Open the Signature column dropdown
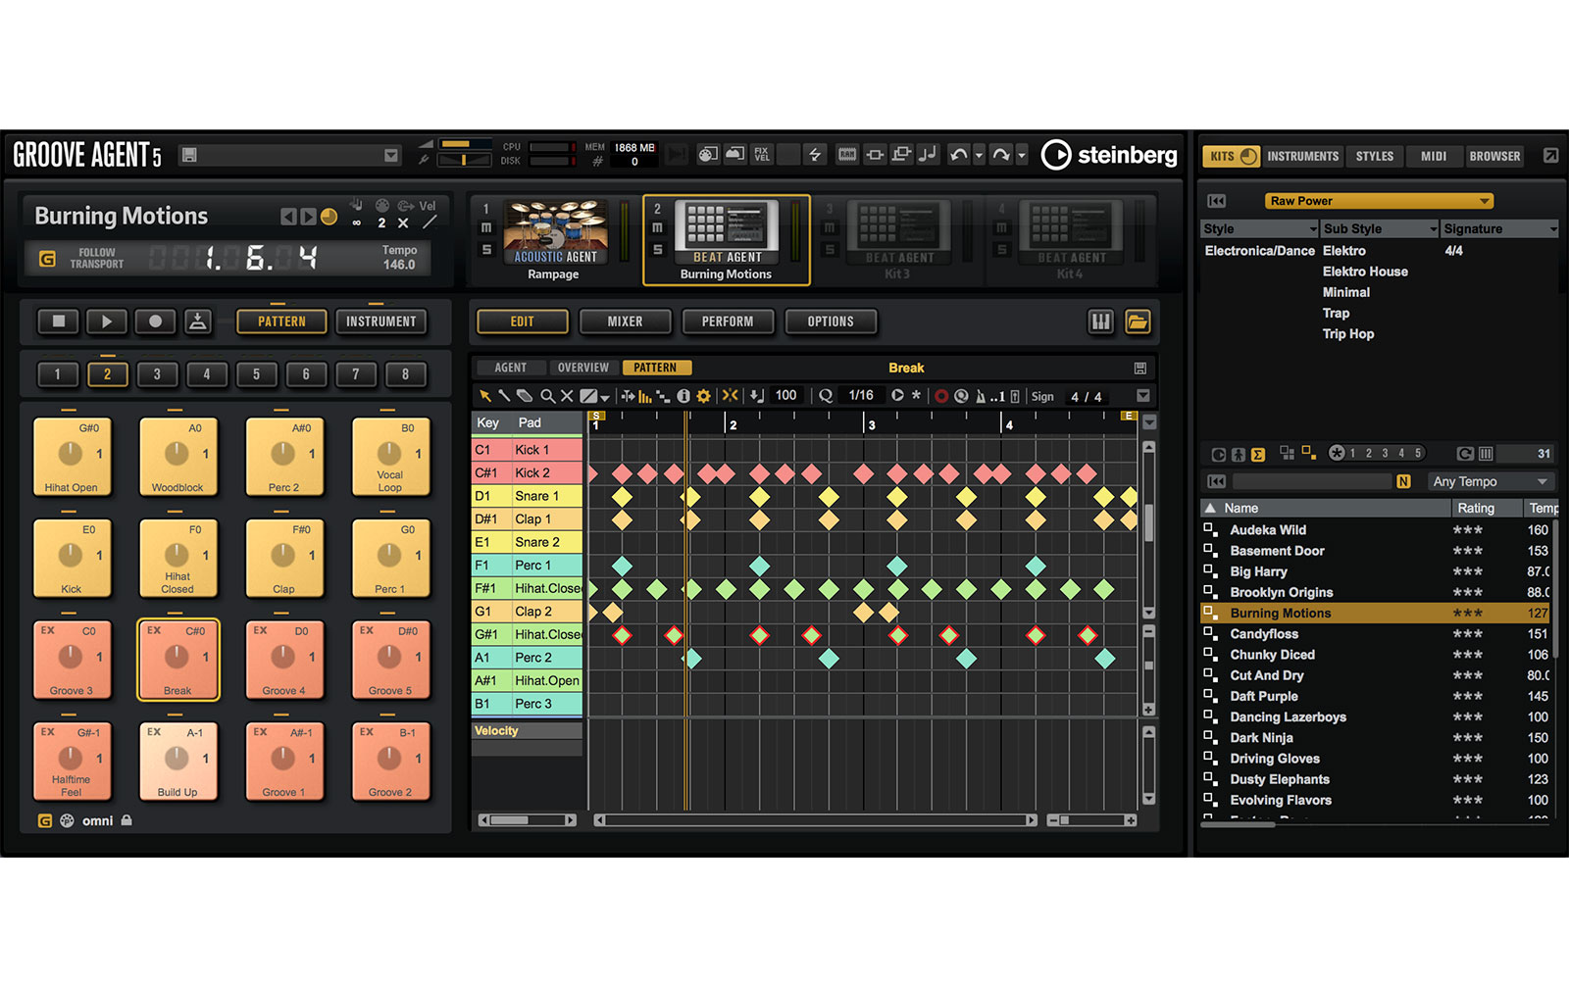This screenshot has height=987, width=1569. coord(1552,229)
